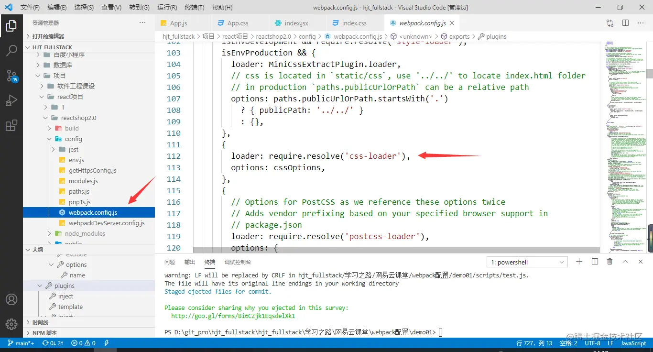Open the 文件(F) menu

click(30, 8)
